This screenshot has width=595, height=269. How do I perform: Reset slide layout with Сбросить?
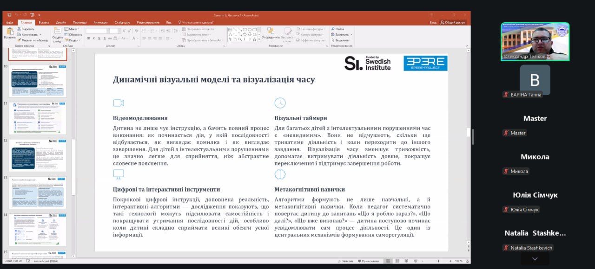(x=73, y=34)
